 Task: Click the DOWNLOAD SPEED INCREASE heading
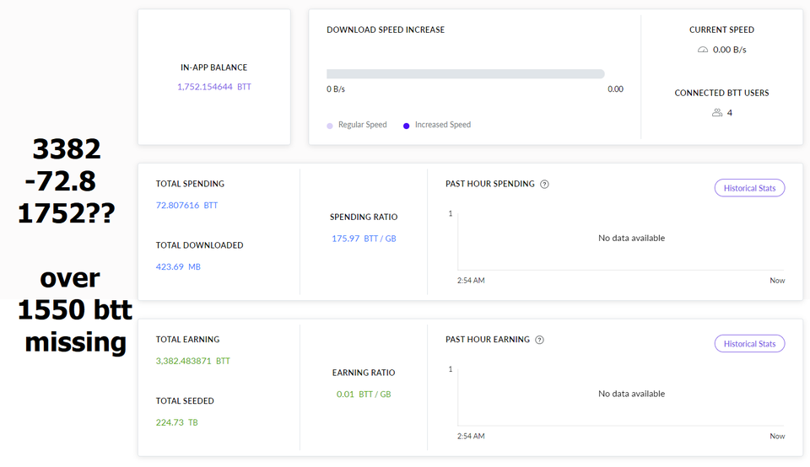point(386,30)
